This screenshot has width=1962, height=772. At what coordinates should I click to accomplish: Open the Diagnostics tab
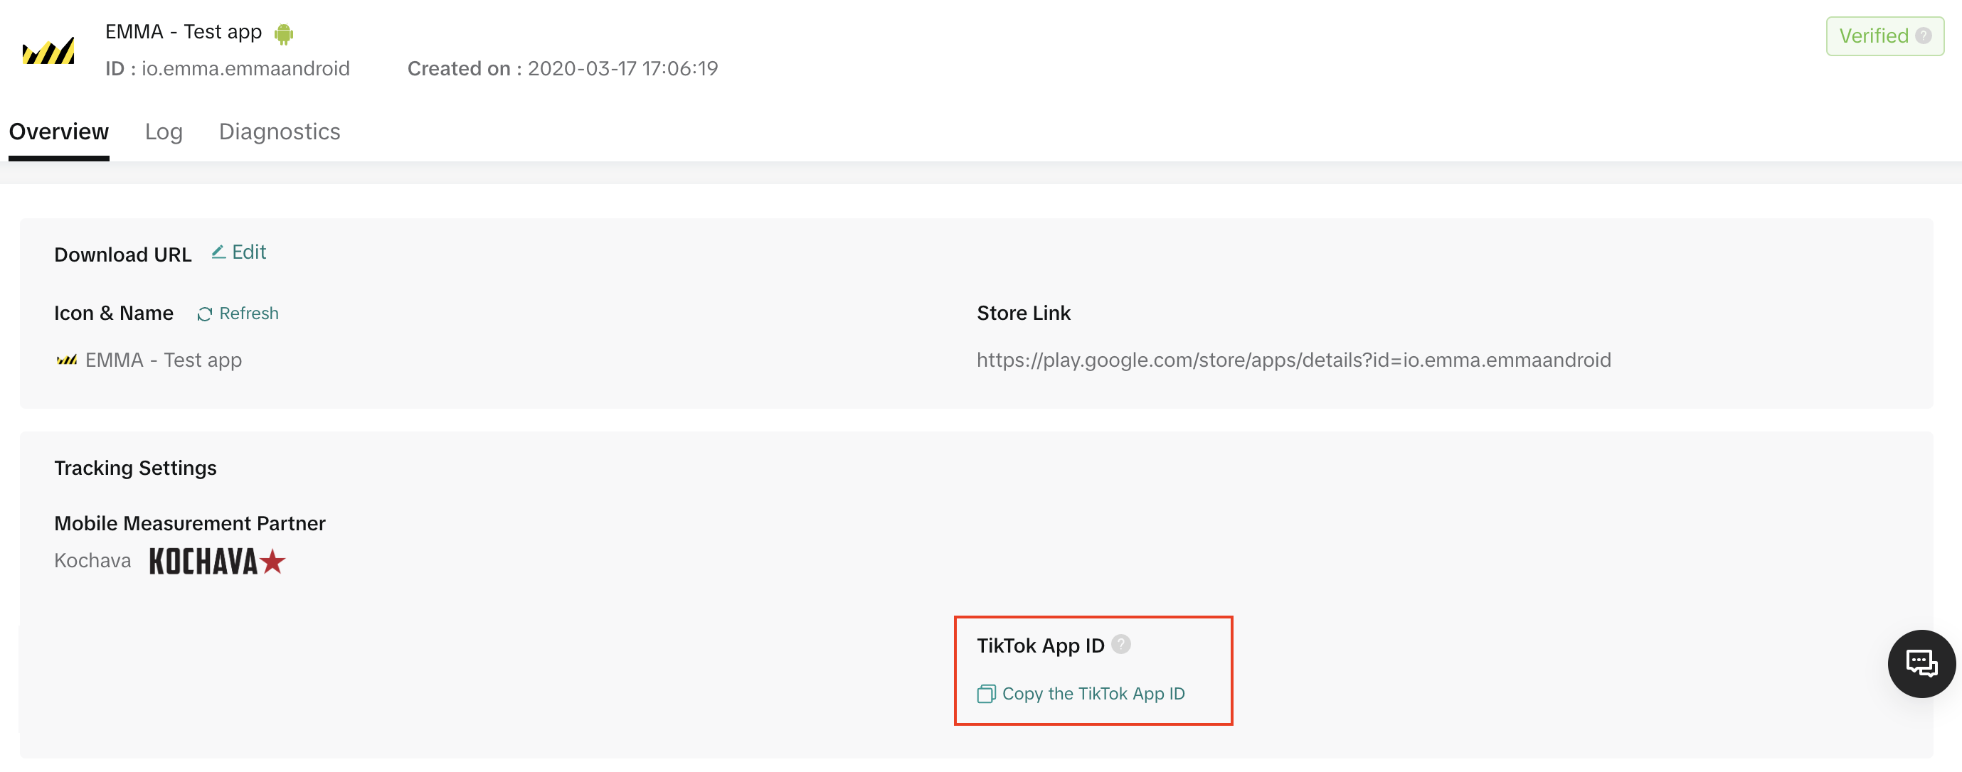tap(280, 132)
